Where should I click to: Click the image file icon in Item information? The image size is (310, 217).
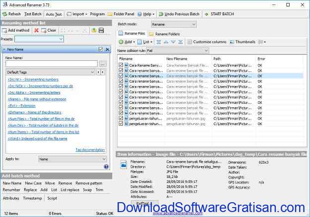[x=124, y=165]
